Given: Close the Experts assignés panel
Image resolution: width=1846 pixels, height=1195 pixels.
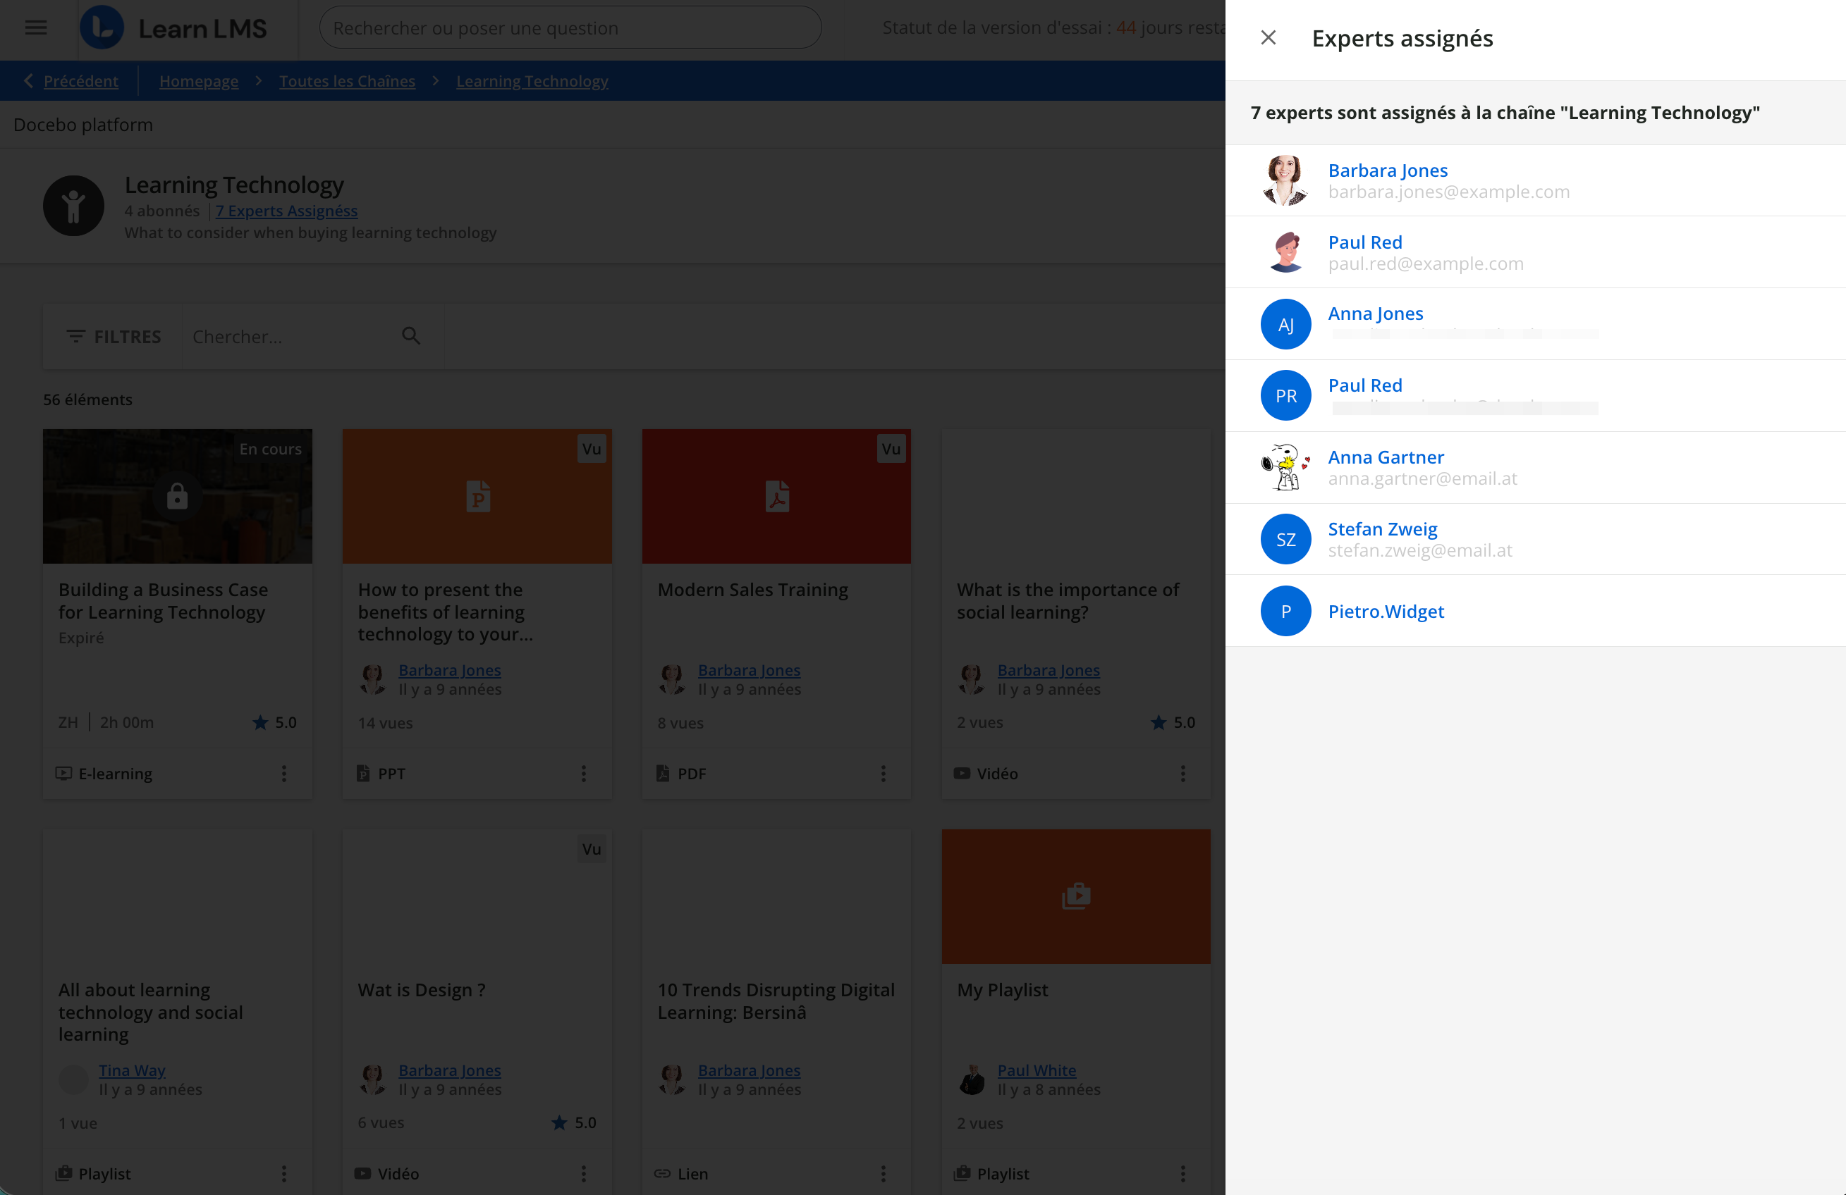Looking at the screenshot, I should [1268, 37].
